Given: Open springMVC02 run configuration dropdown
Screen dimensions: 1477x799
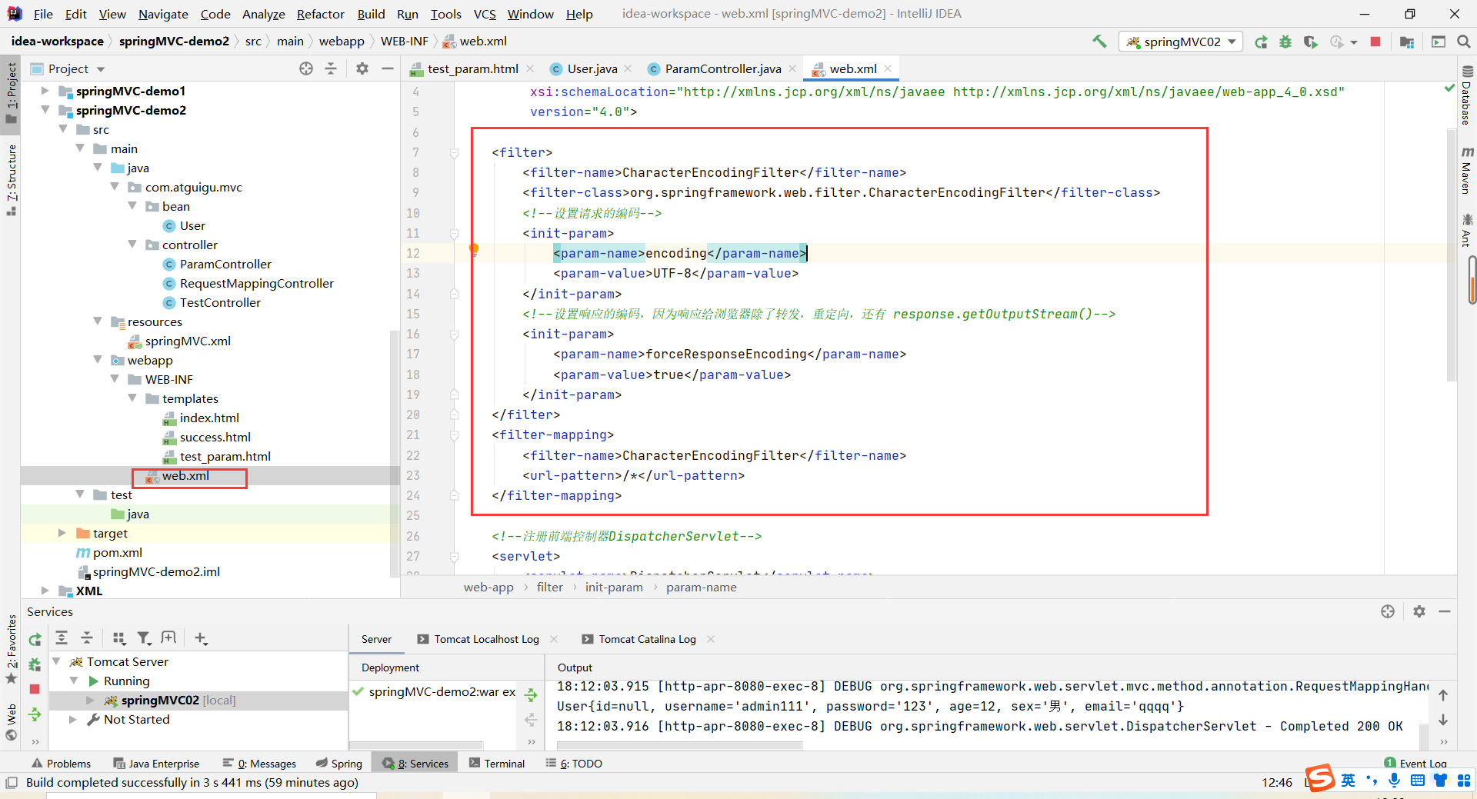Looking at the screenshot, I should pos(1181,42).
